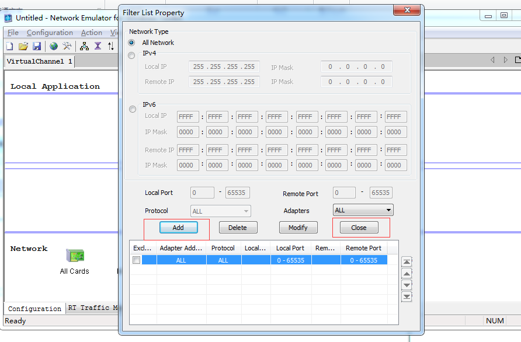Click the IPv4 Local IP Mask field
Image resolution: width=521 pixels, height=342 pixels.
(356, 67)
